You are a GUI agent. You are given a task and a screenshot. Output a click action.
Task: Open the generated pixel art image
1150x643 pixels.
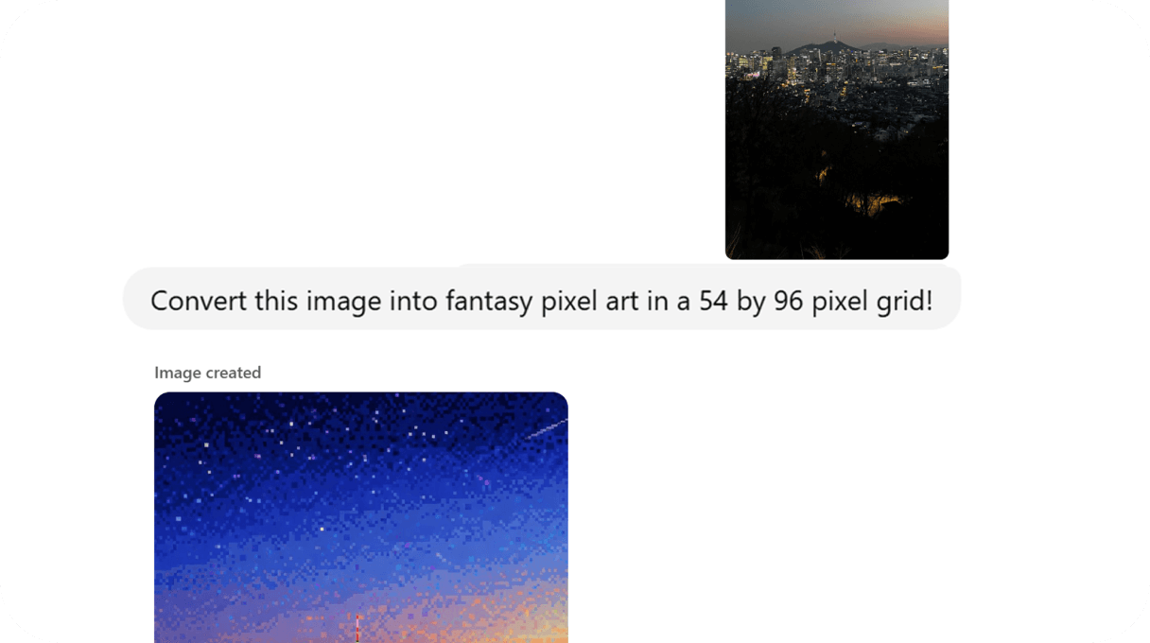pyautogui.click(x=361, y=517)
